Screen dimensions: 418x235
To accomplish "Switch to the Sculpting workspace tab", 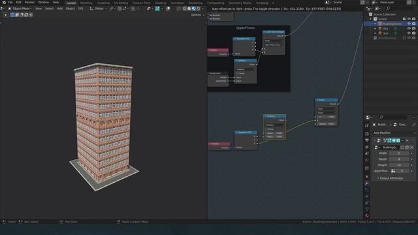I will pyautogui.click(x=103, y=3).
